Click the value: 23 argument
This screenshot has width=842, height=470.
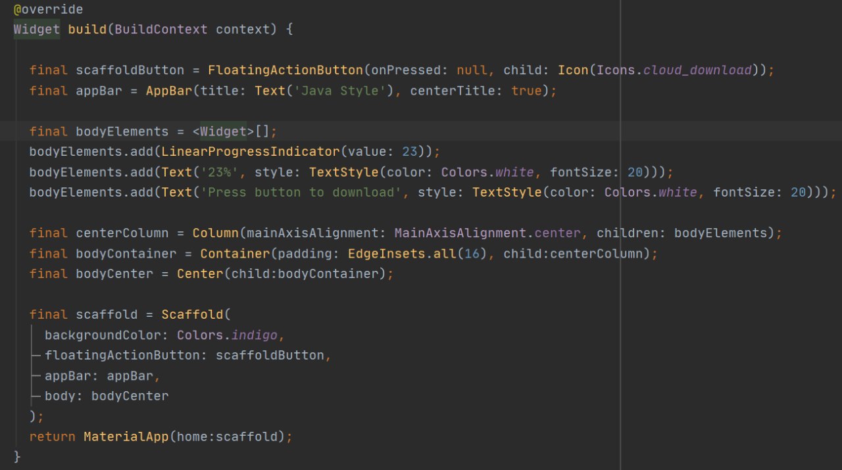[x=383, y=152]
